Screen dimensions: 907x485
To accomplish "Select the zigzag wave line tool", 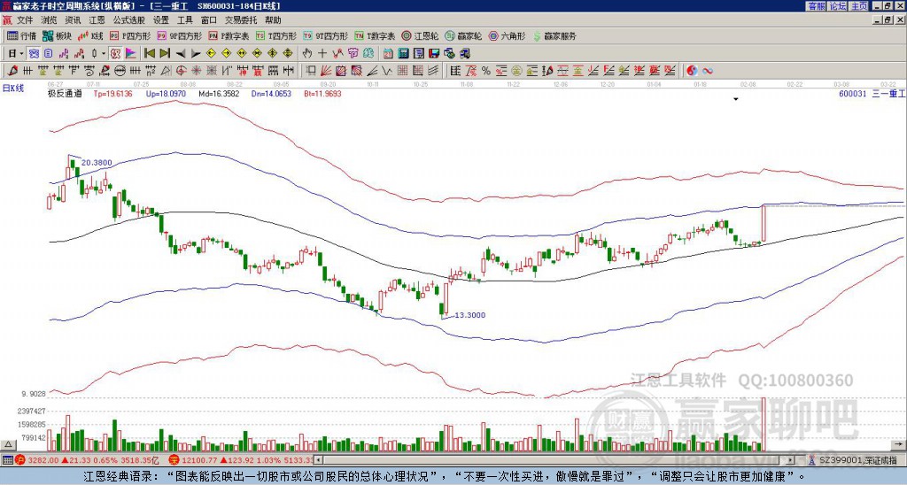I will pyautogui.click(x=387, y=71).
